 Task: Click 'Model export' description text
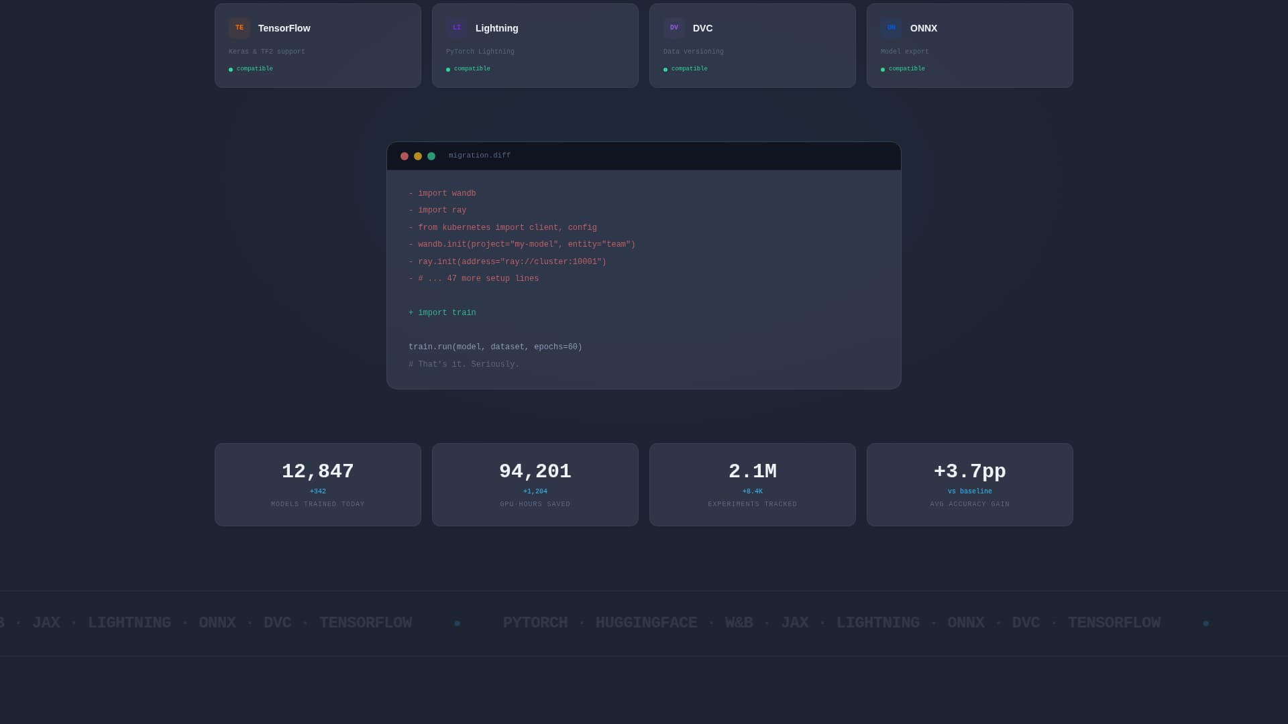pyautogui.click(x=905, y=52)
